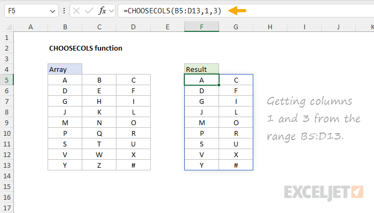
Task: Select column F header
Action: [x=201, y=27]
